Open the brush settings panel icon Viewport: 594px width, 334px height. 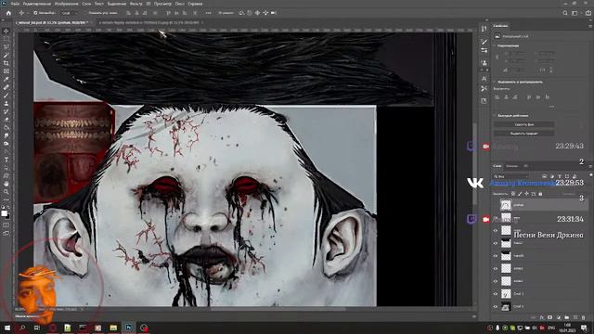(x=484, y=41)
